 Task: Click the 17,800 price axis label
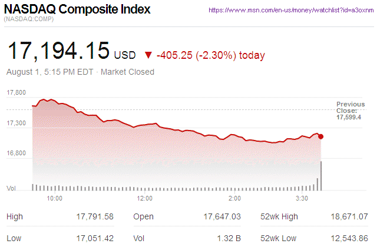(16, 93)
